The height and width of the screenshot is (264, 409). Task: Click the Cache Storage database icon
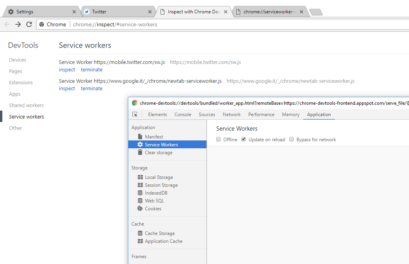pos(140,233)
